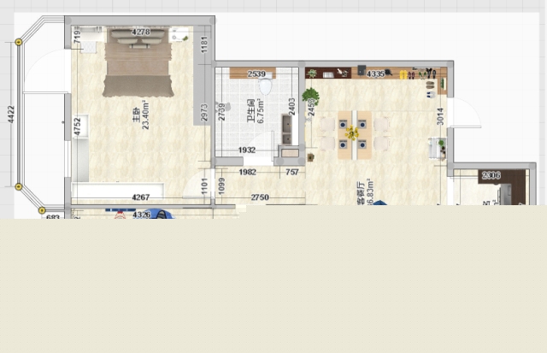Click the bottom-most yellow balcony wall node
Screen dimensions: 547x353
point(41,209)
